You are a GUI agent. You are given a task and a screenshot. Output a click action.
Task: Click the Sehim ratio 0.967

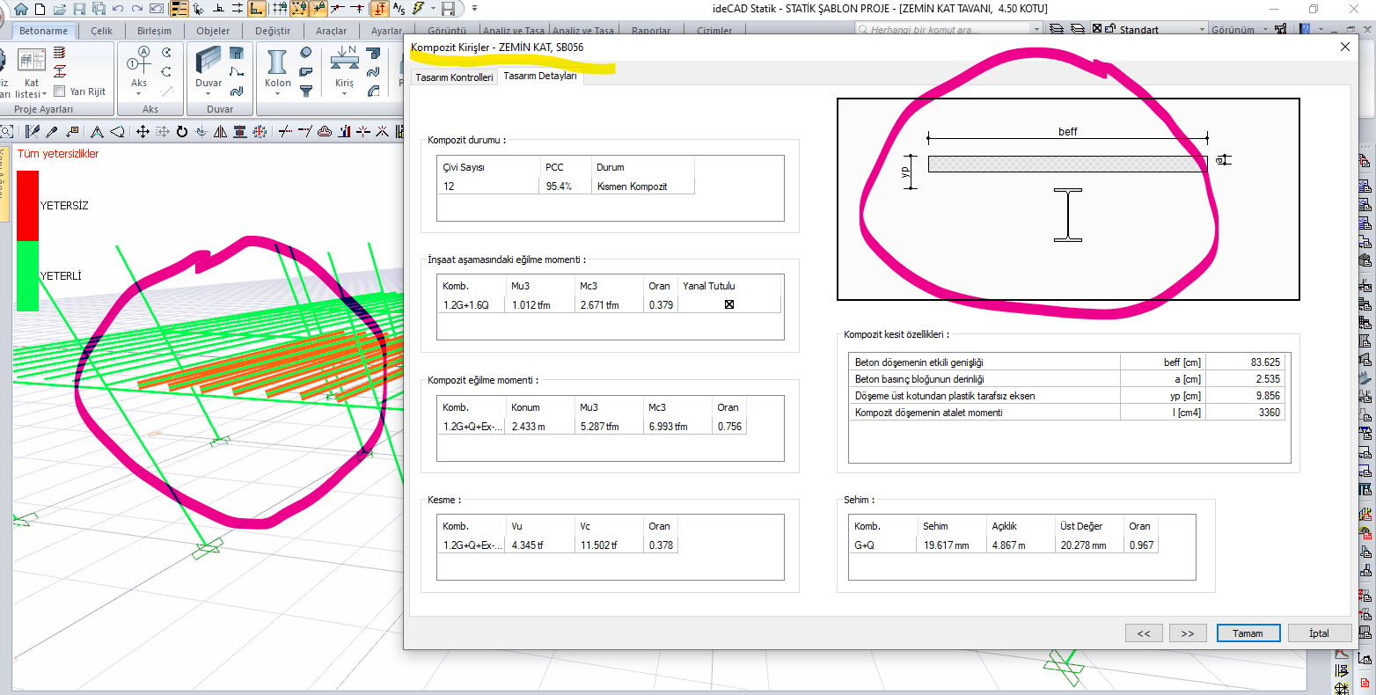click(x=1140, y=545)
